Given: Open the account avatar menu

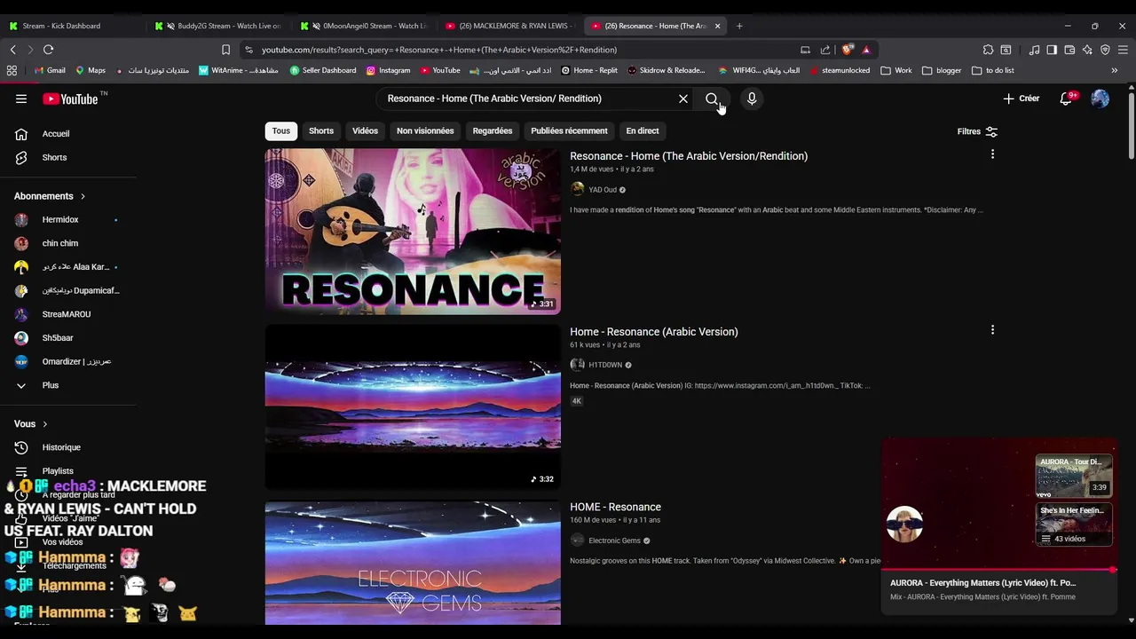Looking at the screenshot, I should [x=1100, y=99].
